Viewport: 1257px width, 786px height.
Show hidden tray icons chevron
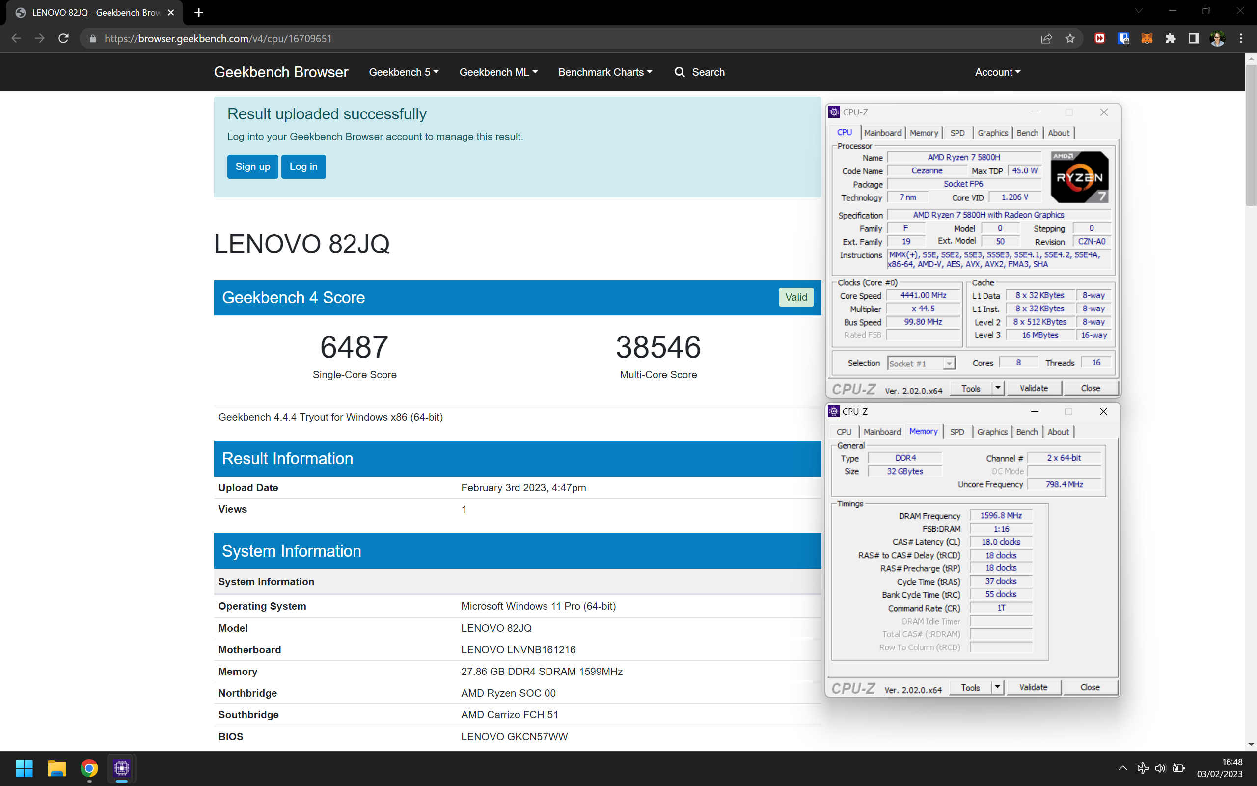[1122, 768]
